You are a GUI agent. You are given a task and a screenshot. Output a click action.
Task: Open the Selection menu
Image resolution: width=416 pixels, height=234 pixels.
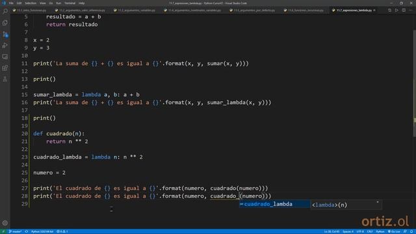coord(31,3)
